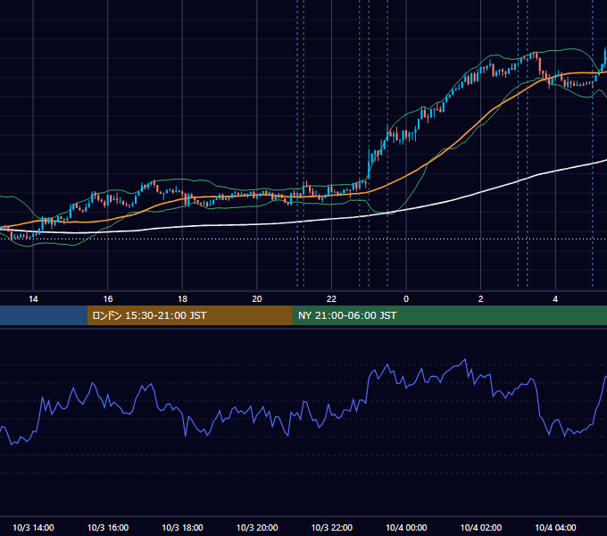Click the 10/3 22:00 date label

point(332,527)
